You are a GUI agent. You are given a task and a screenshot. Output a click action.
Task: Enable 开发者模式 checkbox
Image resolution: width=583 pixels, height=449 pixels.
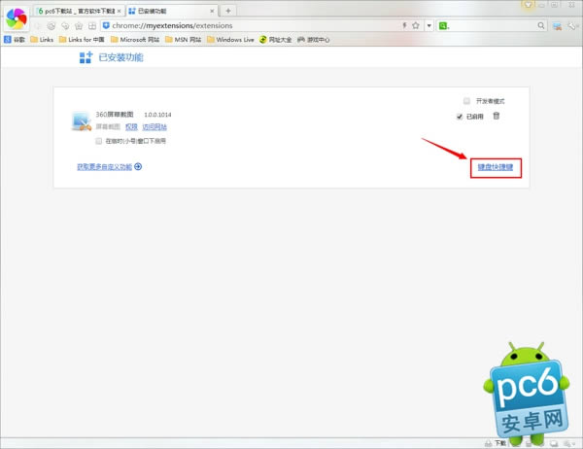click(x=467, y=101)
